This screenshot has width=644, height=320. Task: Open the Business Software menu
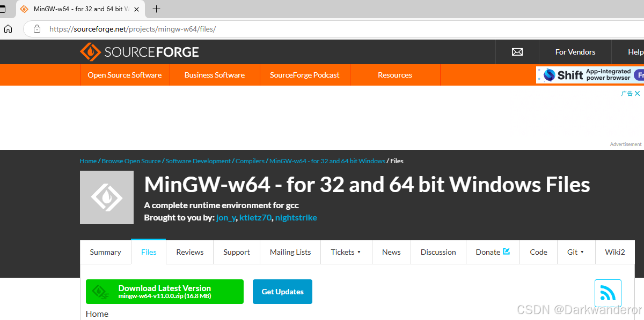(x=215, y=75)
